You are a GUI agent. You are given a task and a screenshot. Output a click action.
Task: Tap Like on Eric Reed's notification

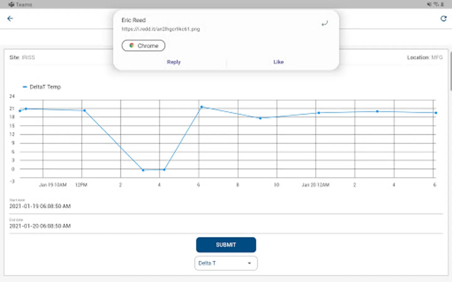pyautogui.click(x=278, y=62)
